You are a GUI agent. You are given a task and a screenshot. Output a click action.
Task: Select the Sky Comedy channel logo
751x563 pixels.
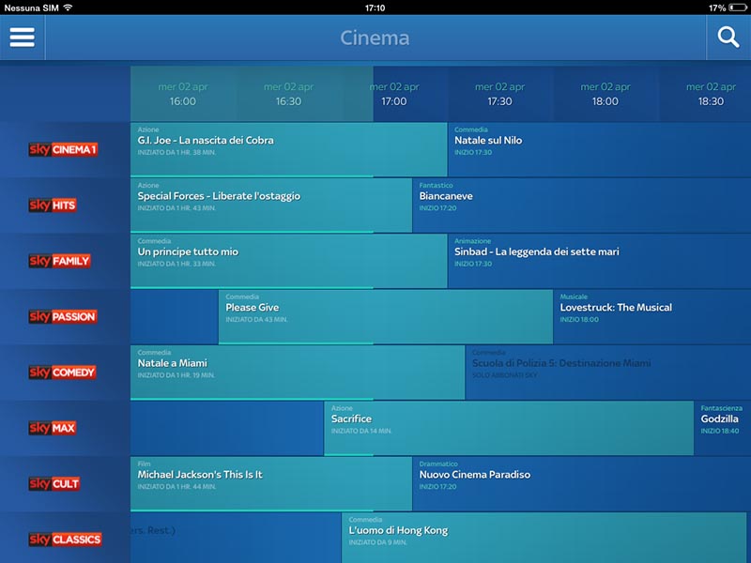(62, 372)
